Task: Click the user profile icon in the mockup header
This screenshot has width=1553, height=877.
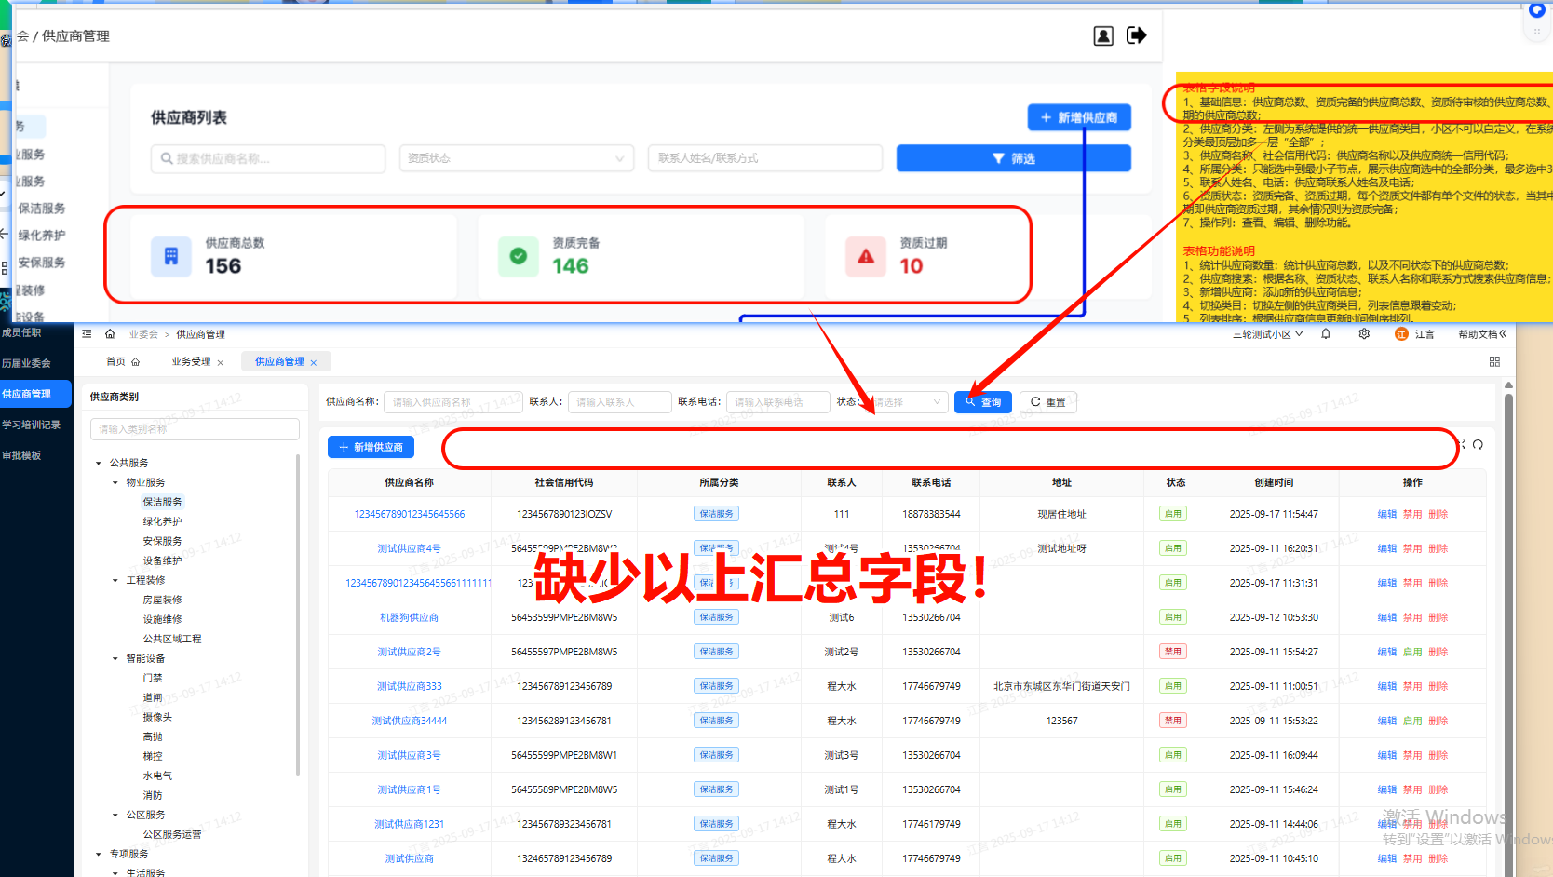Action: 1103,36
